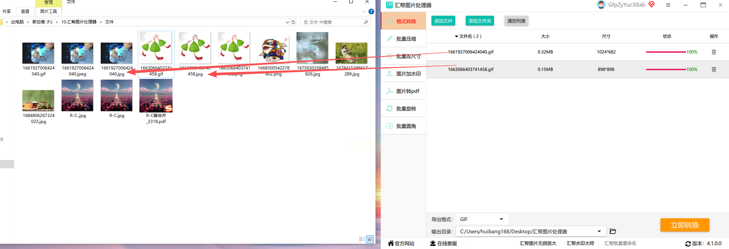Image resolution: width=729 pixels, height=249 pixels.
Task: Delete the 1661927006424040.gif row with trash icon
Action: pos(714,52)
